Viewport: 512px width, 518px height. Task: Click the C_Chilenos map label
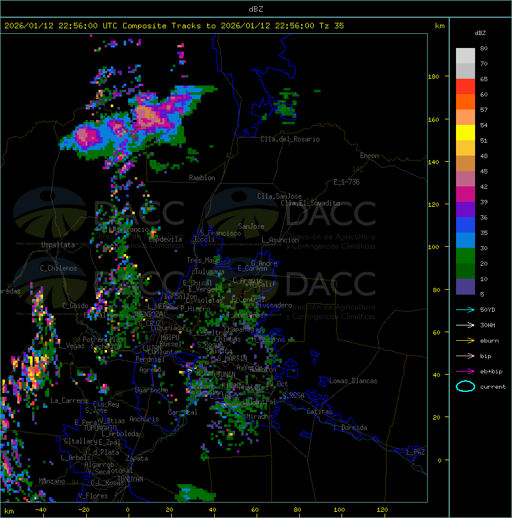[58, 268]
